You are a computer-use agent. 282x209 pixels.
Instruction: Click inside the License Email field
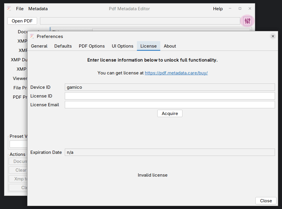coord(170,104)
